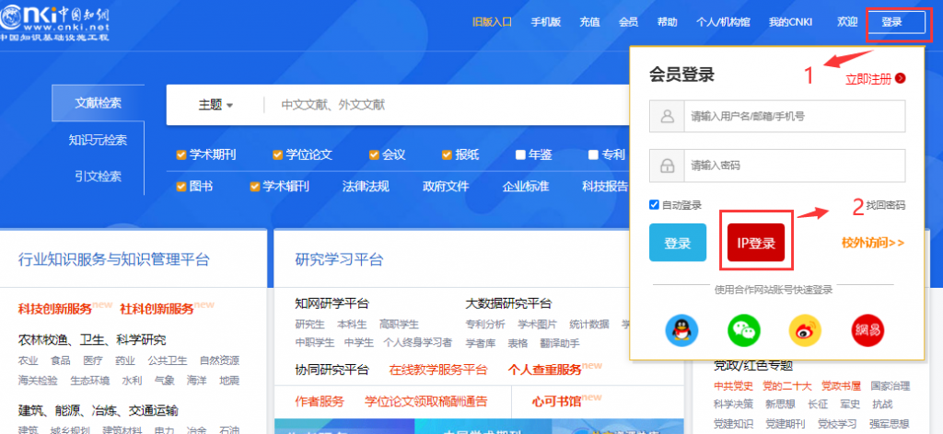Click the 国家治理 link
The height and width of the screenshot is (434, 943).
[x=891, y=385]
